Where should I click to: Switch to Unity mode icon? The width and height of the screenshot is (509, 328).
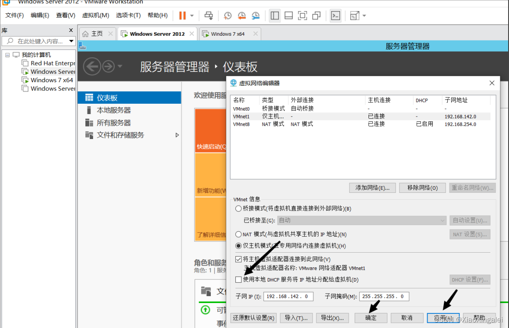click(x=316, y=15)
